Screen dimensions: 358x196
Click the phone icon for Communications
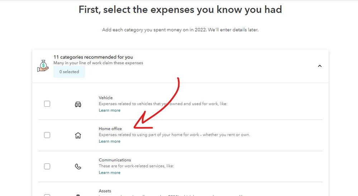point(78,167)
